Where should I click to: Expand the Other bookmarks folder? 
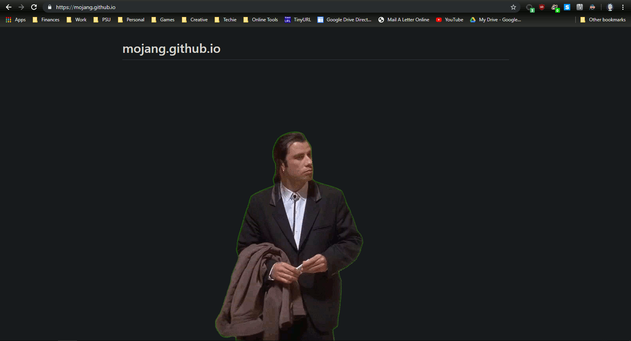pos(603,20)
